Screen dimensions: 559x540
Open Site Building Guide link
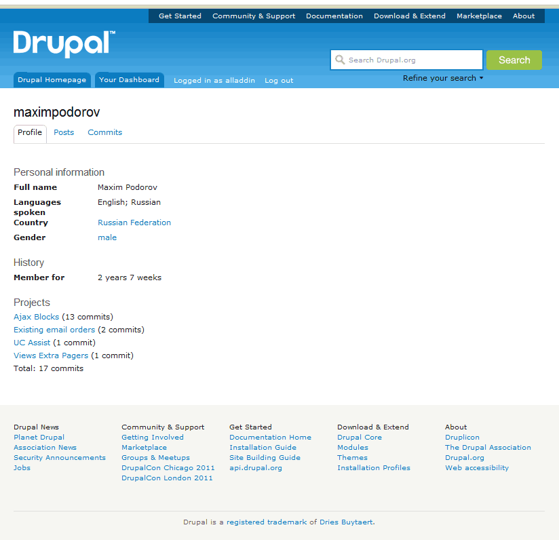coord(265,458)
